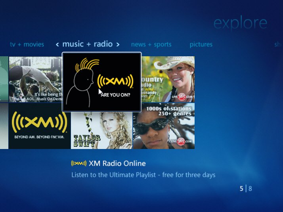Viewport: 283px width, 212px height.
Task: Switch to news + sports category
Action: 151,44
